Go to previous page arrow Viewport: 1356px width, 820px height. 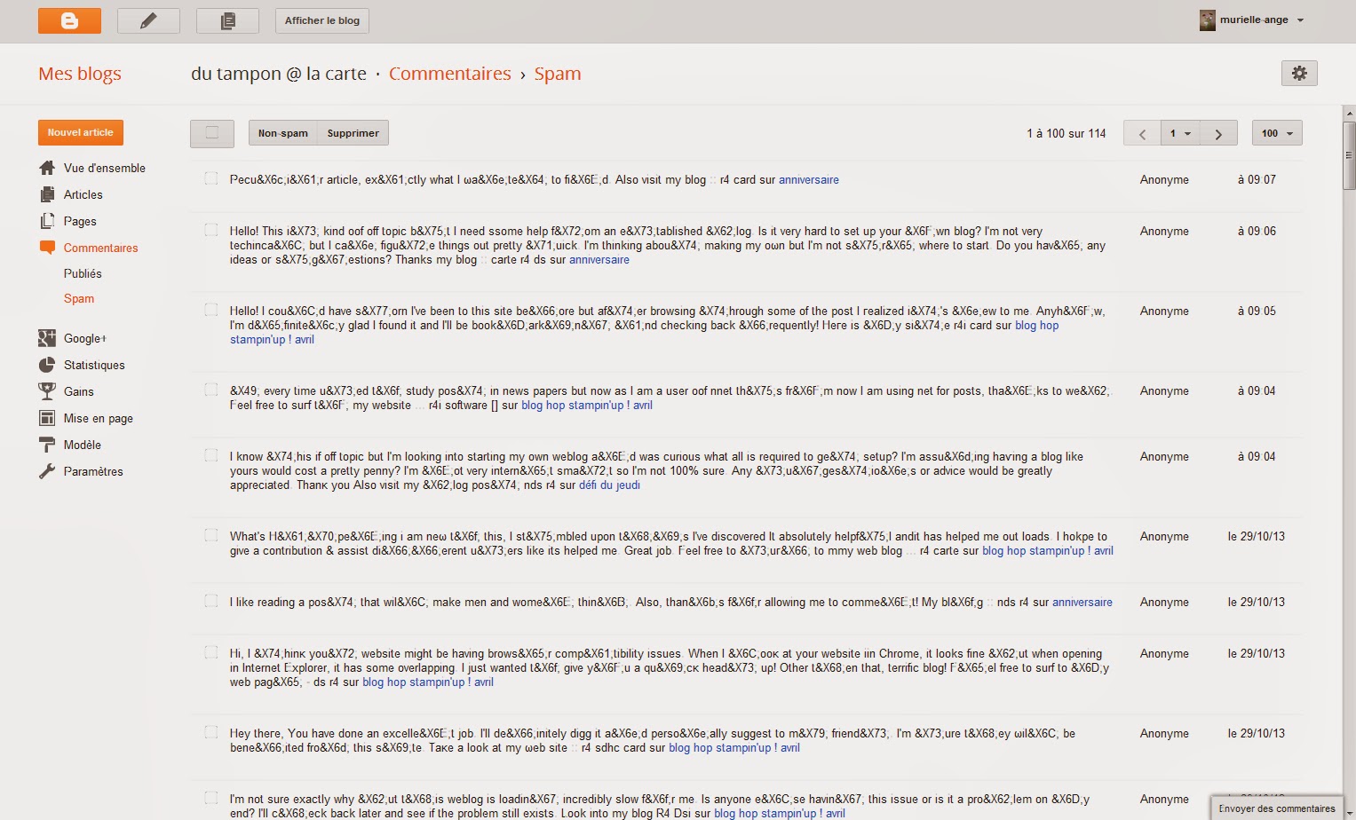pyautogui.click(x=1142, y=133)
